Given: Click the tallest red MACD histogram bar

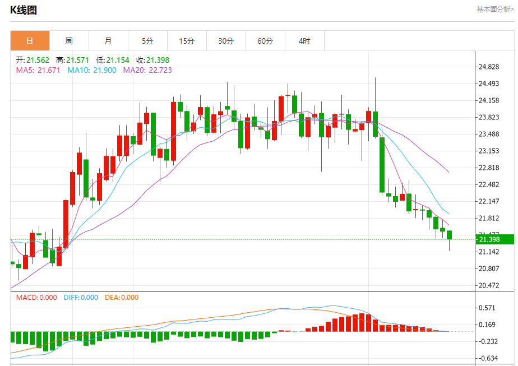Looking at the screenshot, I should (x=362, y=322).
